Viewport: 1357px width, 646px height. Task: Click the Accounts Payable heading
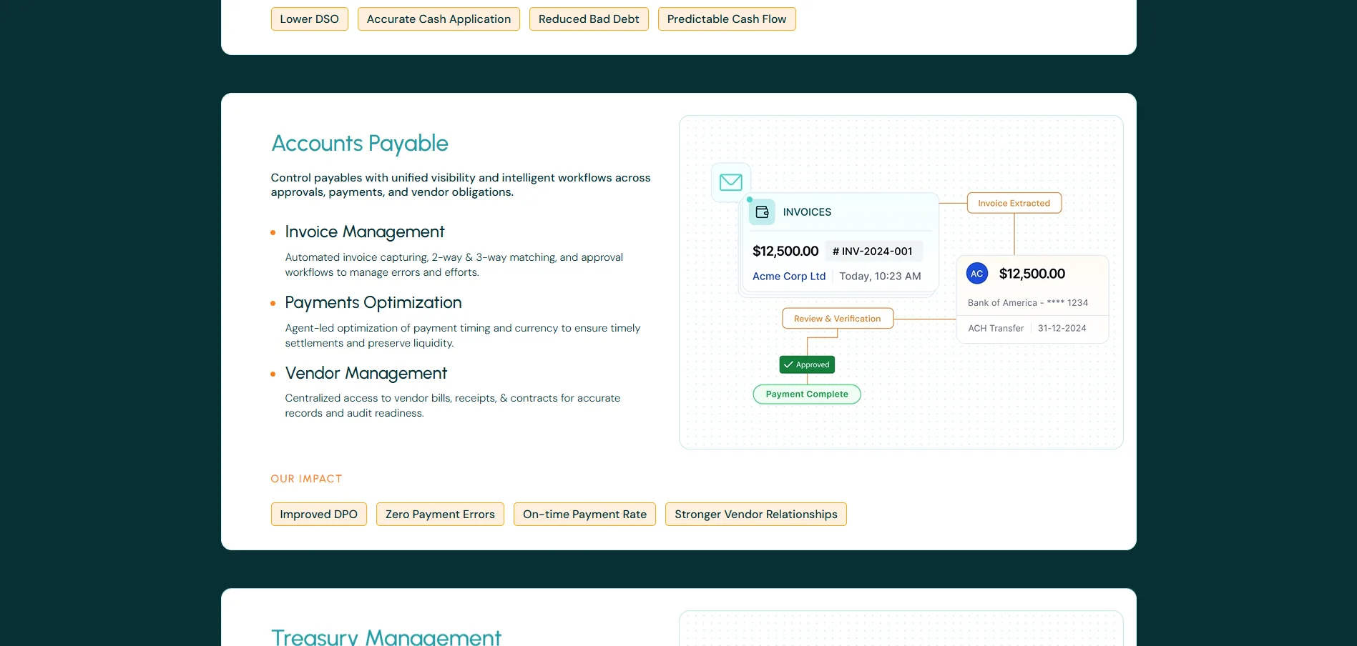click(x=360, y=144)
